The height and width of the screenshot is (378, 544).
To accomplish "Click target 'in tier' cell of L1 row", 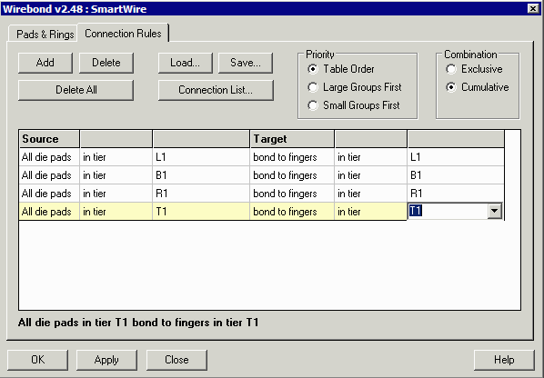I will pyautogui.click(x=370, y=157).
